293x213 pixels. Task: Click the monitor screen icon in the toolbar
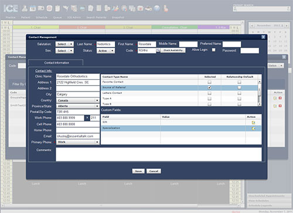82,8
